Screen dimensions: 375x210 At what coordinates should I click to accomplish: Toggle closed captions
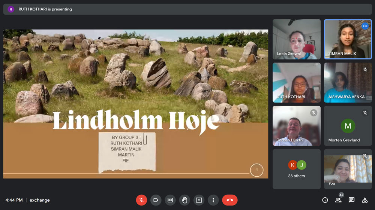coord(170,200)
